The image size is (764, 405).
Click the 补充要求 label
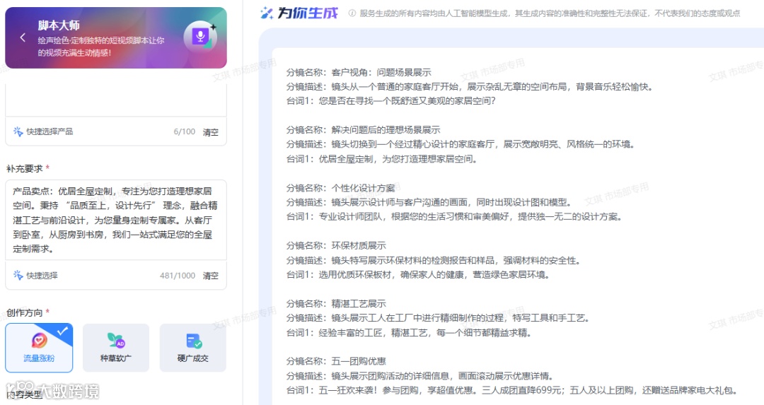point(24,168)
